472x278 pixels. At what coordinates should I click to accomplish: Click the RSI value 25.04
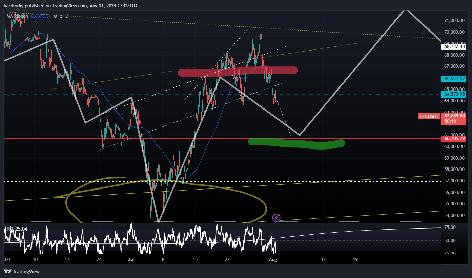pyautogui.click(x=21, y=229)
